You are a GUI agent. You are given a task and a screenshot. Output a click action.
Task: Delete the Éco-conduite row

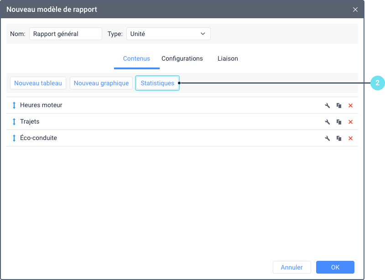point(350,138)
